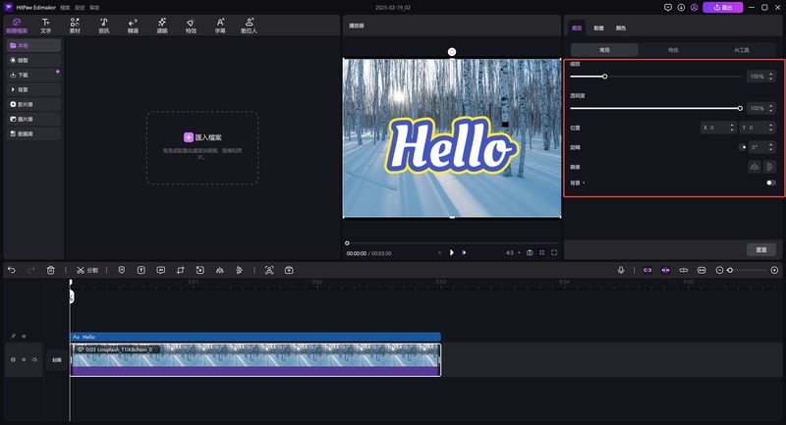Click the 透明度 (Opacity) slider track
The image size is (786, 425).
654,108
